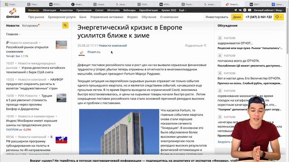
Task: Open Finam's YouTube channel icon
Action: pyautogui.click(x=250, y=10)
